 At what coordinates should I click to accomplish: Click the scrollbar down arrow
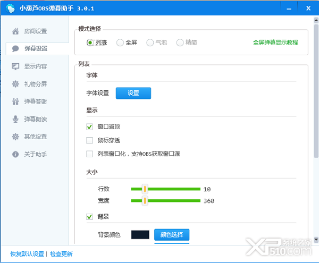[x=316, y=240]
